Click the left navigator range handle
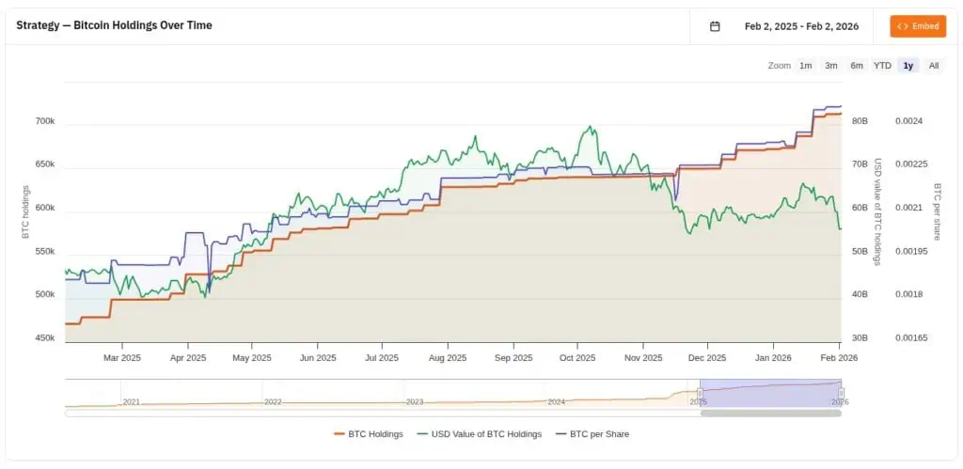The image size is (963, 469). tap(700, 394)
